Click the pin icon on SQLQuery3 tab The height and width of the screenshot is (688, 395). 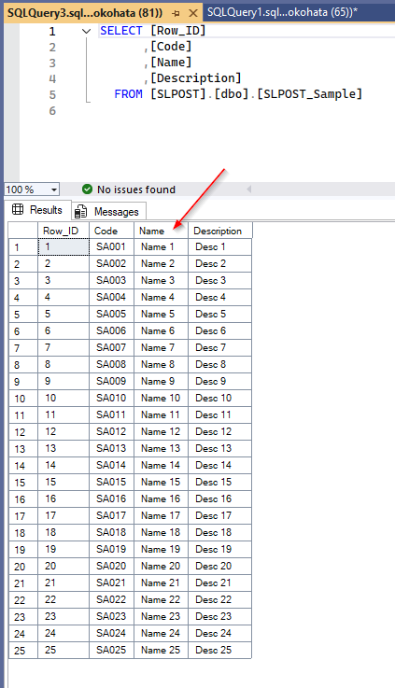pos(176,13)
